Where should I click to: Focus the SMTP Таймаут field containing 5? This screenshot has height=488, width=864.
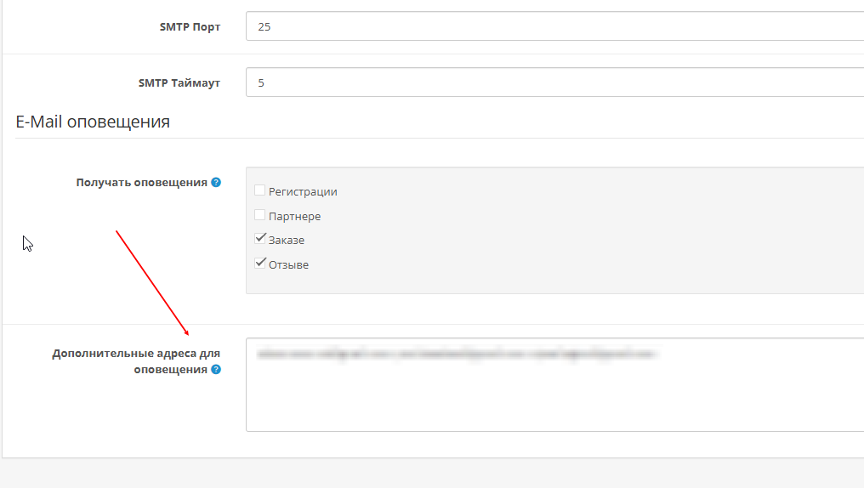(553, 83)
